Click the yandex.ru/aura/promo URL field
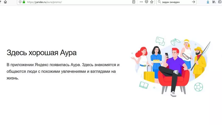 coord(78,2)
